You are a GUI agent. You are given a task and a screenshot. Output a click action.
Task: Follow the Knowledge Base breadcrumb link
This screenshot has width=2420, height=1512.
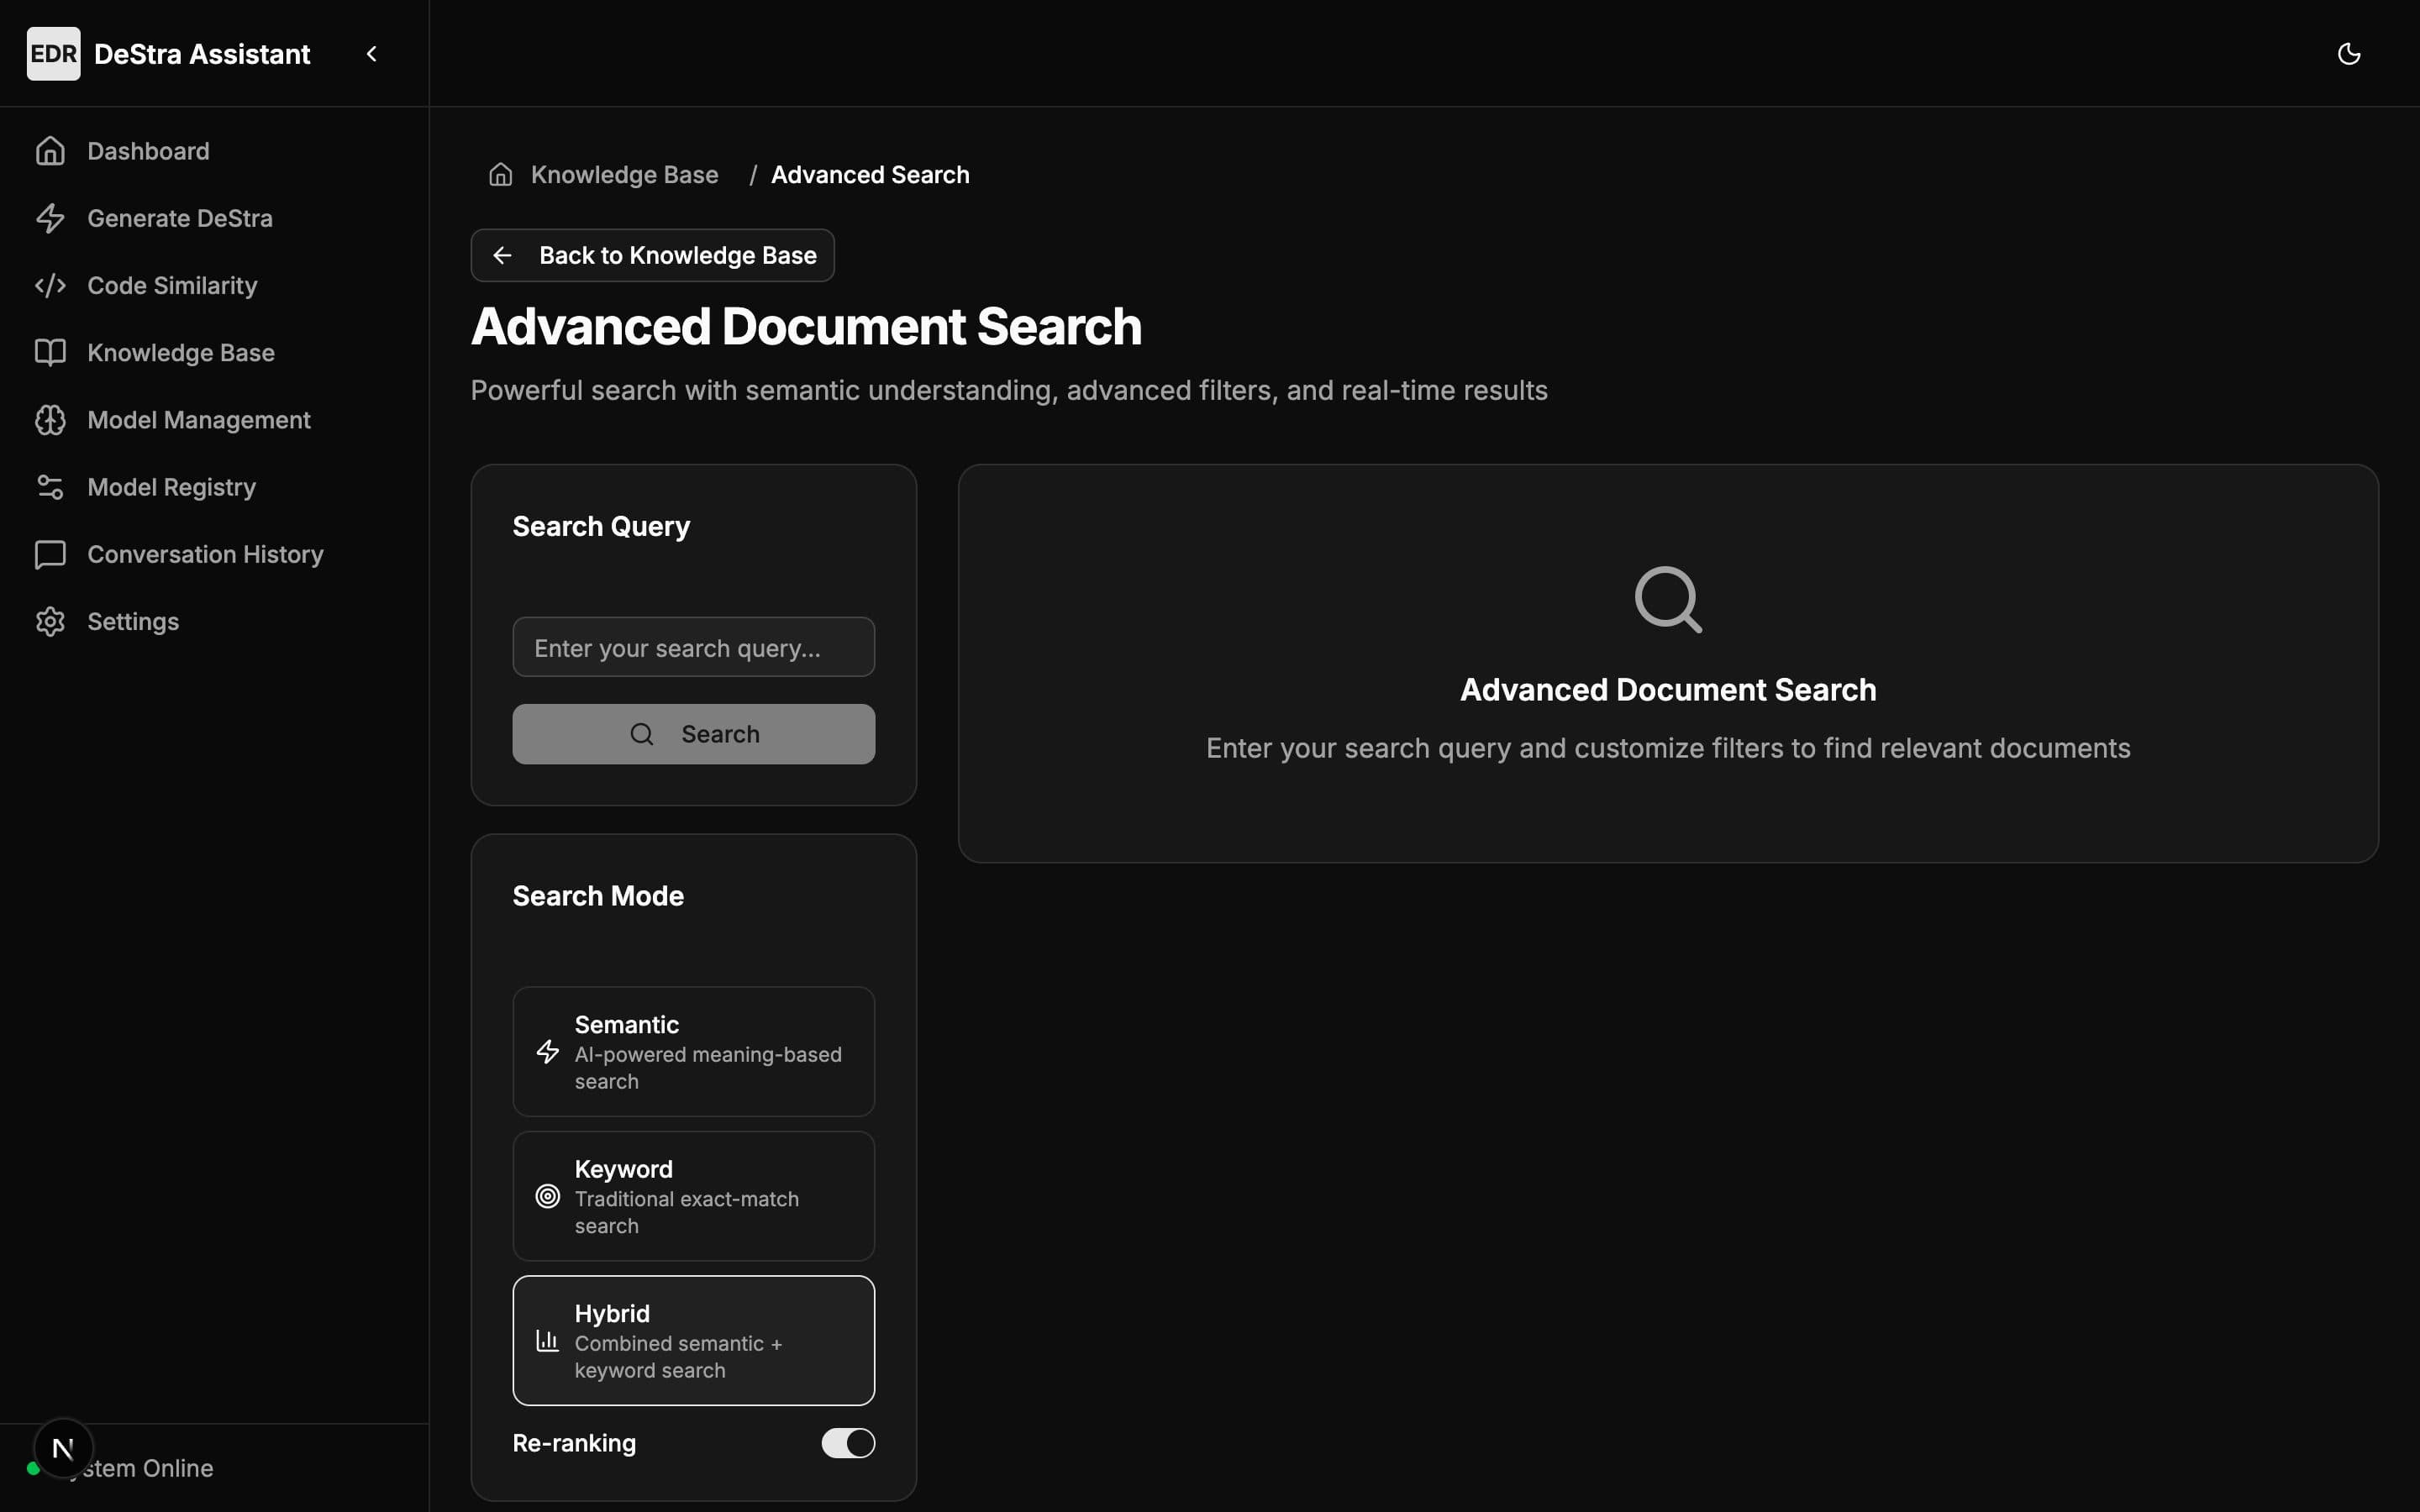tap(624, 175)
